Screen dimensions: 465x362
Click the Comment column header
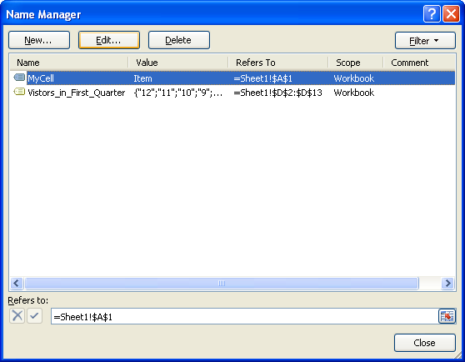(419, 63)
